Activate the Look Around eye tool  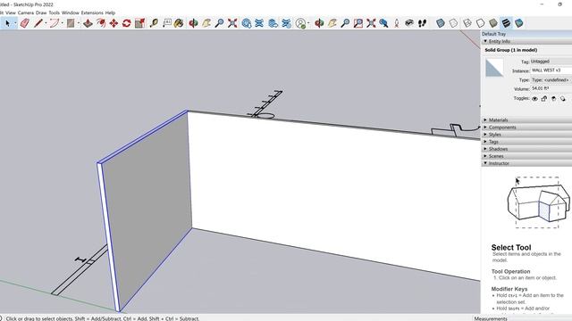pyautogui.click(x=409, y=23)
